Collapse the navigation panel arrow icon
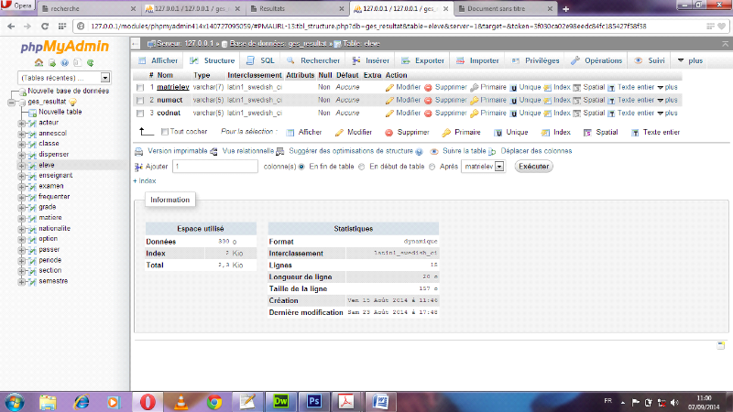733x412 pixels. click(x=136, y=44)
